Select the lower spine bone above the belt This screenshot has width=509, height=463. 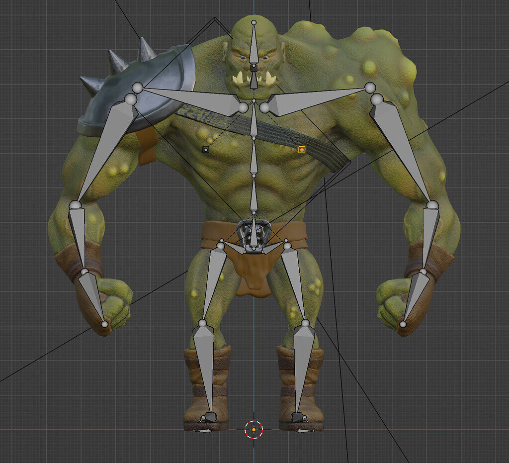[x=254, y=194]
